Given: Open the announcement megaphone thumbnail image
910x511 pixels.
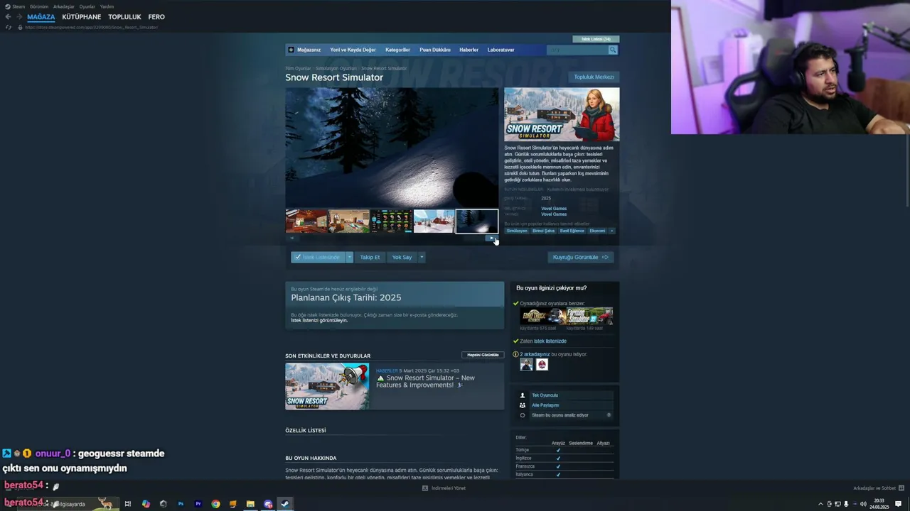Looking at the screenshot, I should [x=327, y=386].
